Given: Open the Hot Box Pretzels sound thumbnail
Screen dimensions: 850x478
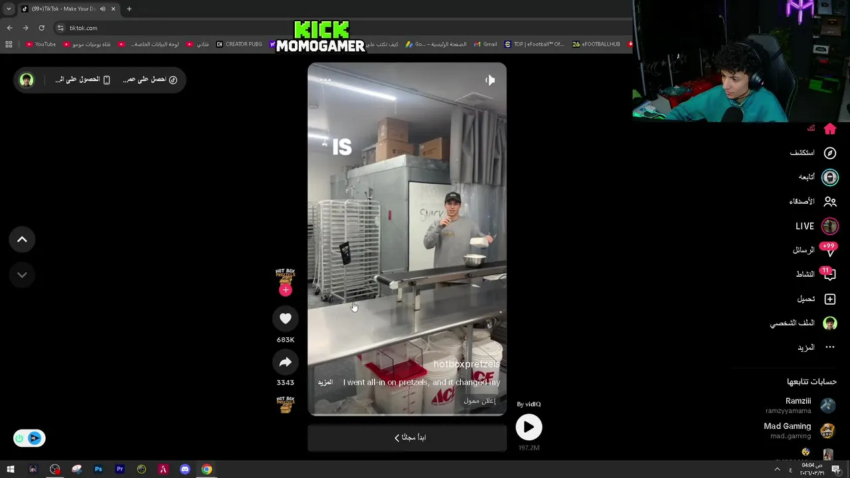Looking at the screenshot, I should [x=286, y=404].
